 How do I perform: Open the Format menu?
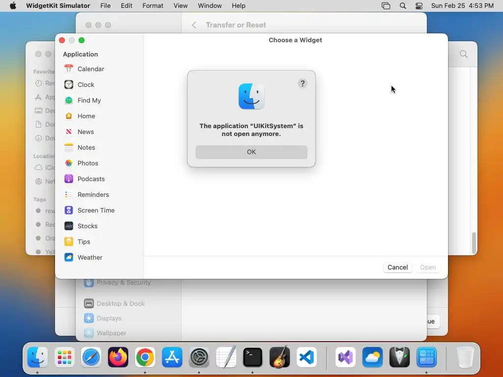pos(153,6)
